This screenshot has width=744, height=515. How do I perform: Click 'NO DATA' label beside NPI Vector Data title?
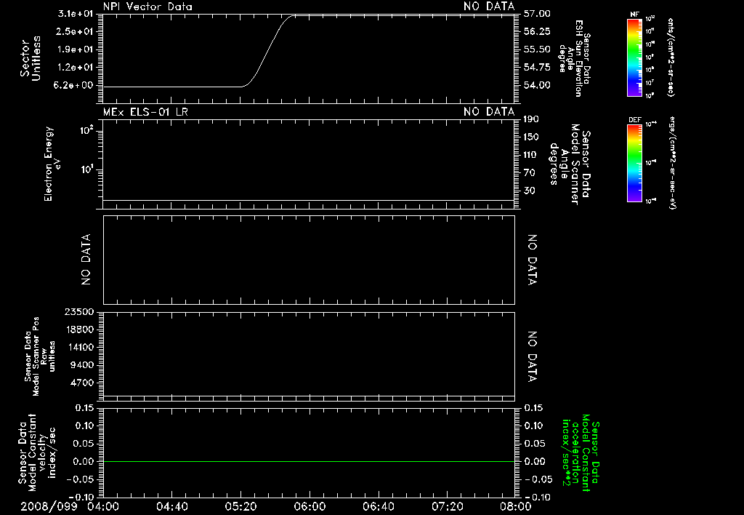click(489, 7)
